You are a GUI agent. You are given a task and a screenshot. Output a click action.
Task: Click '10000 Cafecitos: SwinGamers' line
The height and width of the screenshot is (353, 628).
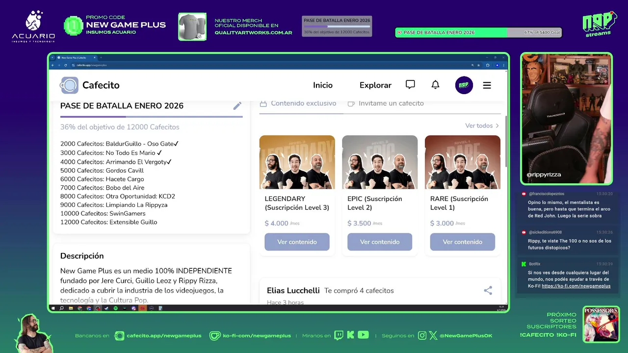click(103, 213)
